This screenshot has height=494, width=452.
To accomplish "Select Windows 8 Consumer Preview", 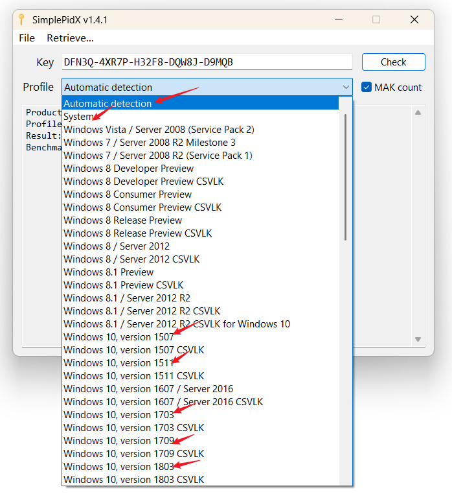I will [x=200, y=194].
